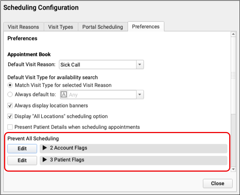The width and height of the screenshot is (240, 195).
Task: Click the Preferences tab
Action: click(x=146, y=27)
